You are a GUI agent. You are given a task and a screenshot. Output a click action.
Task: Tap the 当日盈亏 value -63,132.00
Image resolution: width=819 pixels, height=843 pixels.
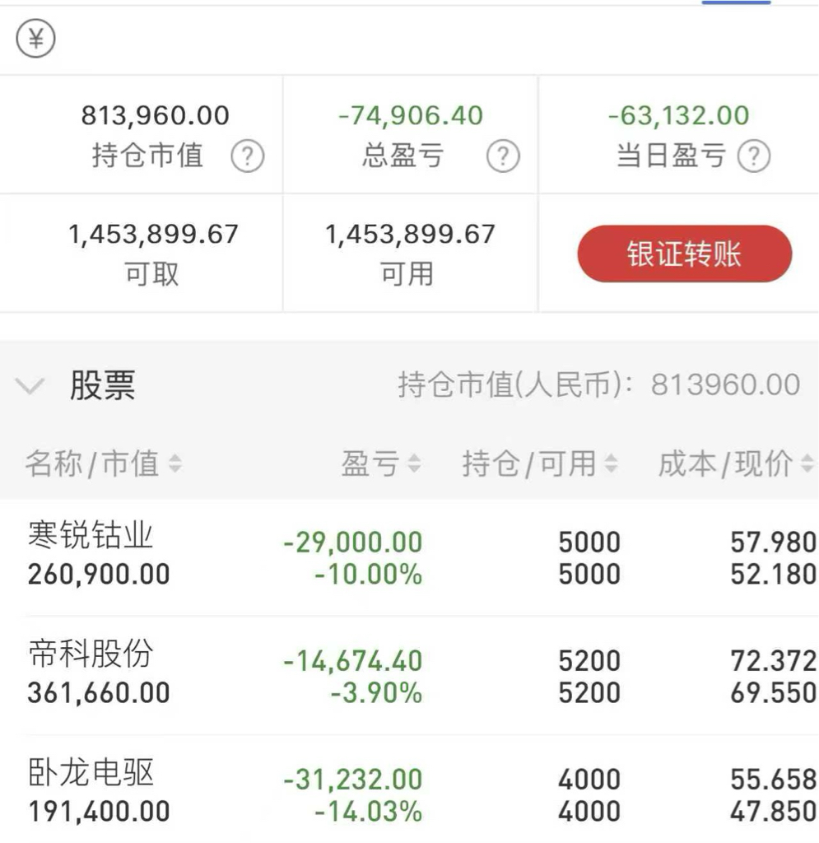(x=678, y=115)
